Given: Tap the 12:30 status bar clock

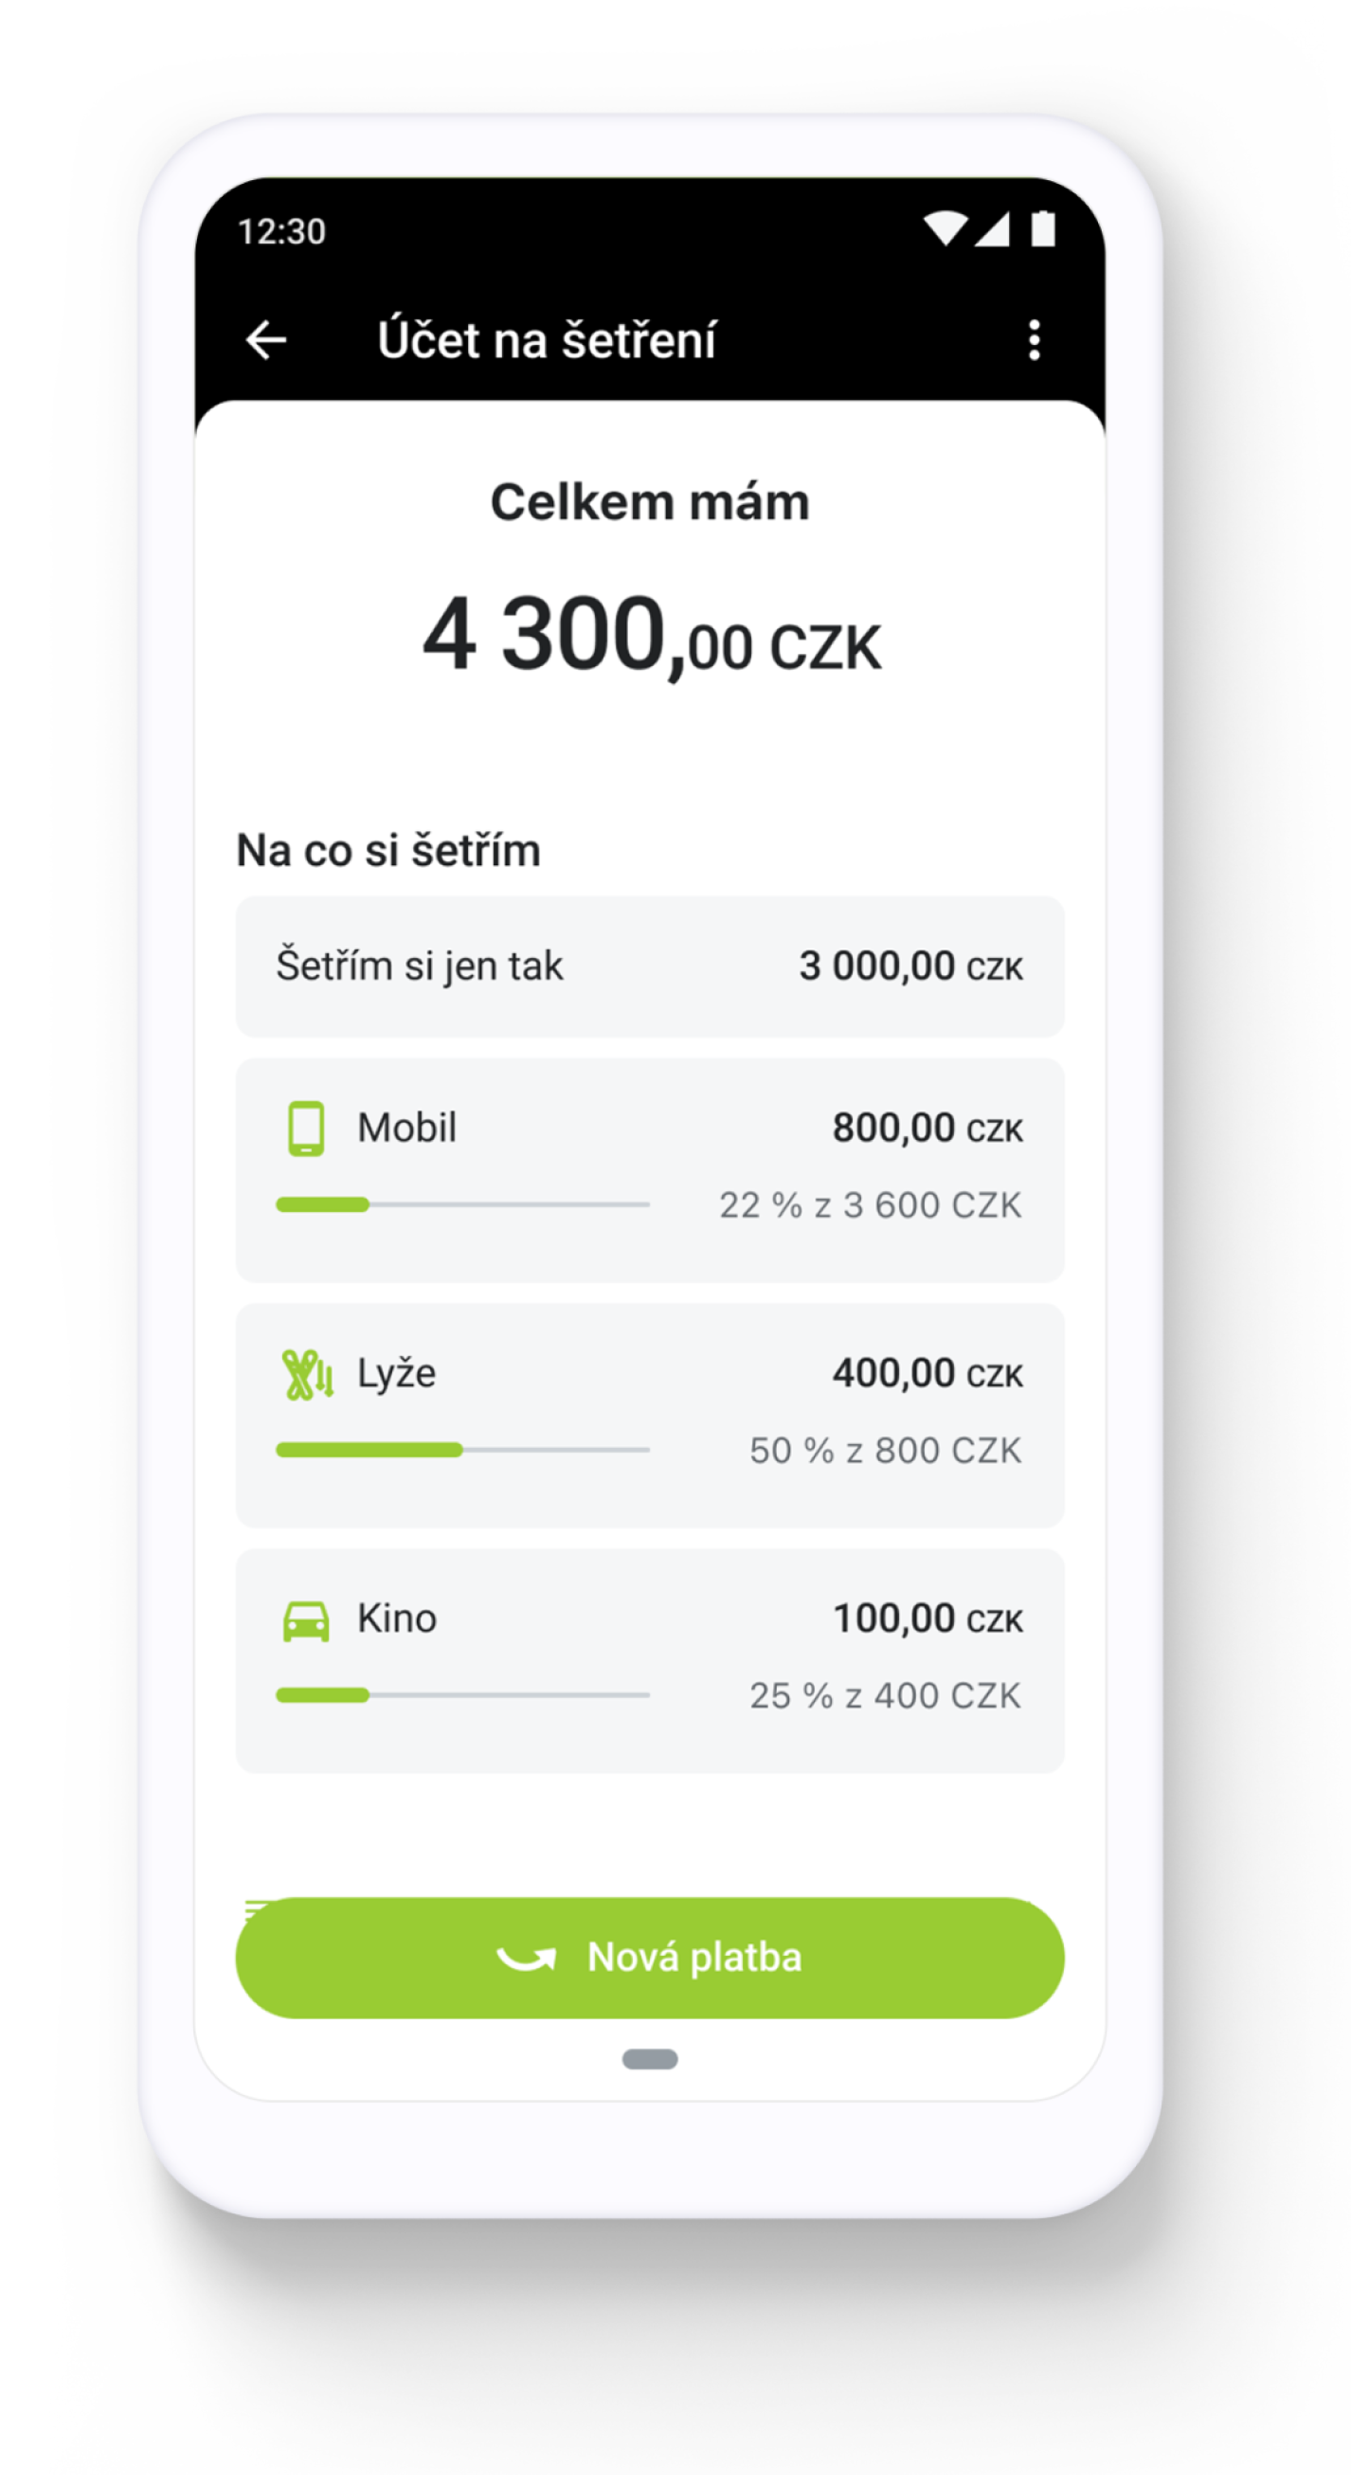Looking at the screenshot, I should (x=281, y=231).
